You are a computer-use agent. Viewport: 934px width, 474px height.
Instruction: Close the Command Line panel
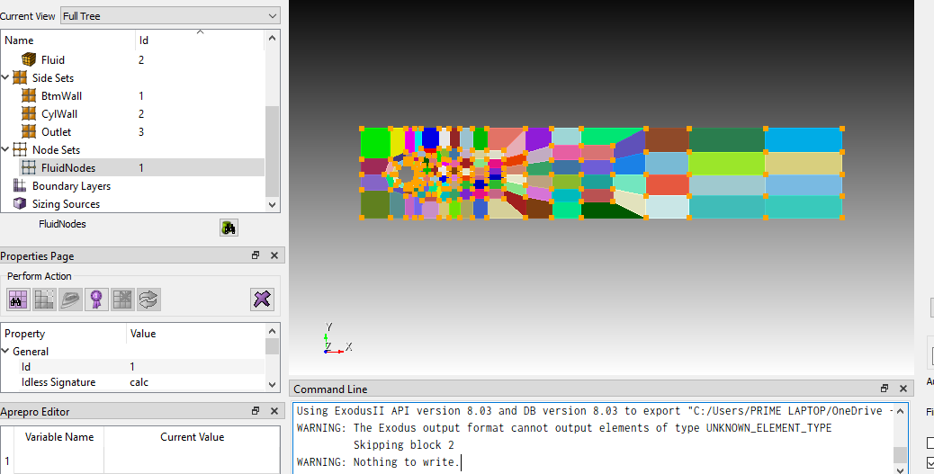[903, 389]
